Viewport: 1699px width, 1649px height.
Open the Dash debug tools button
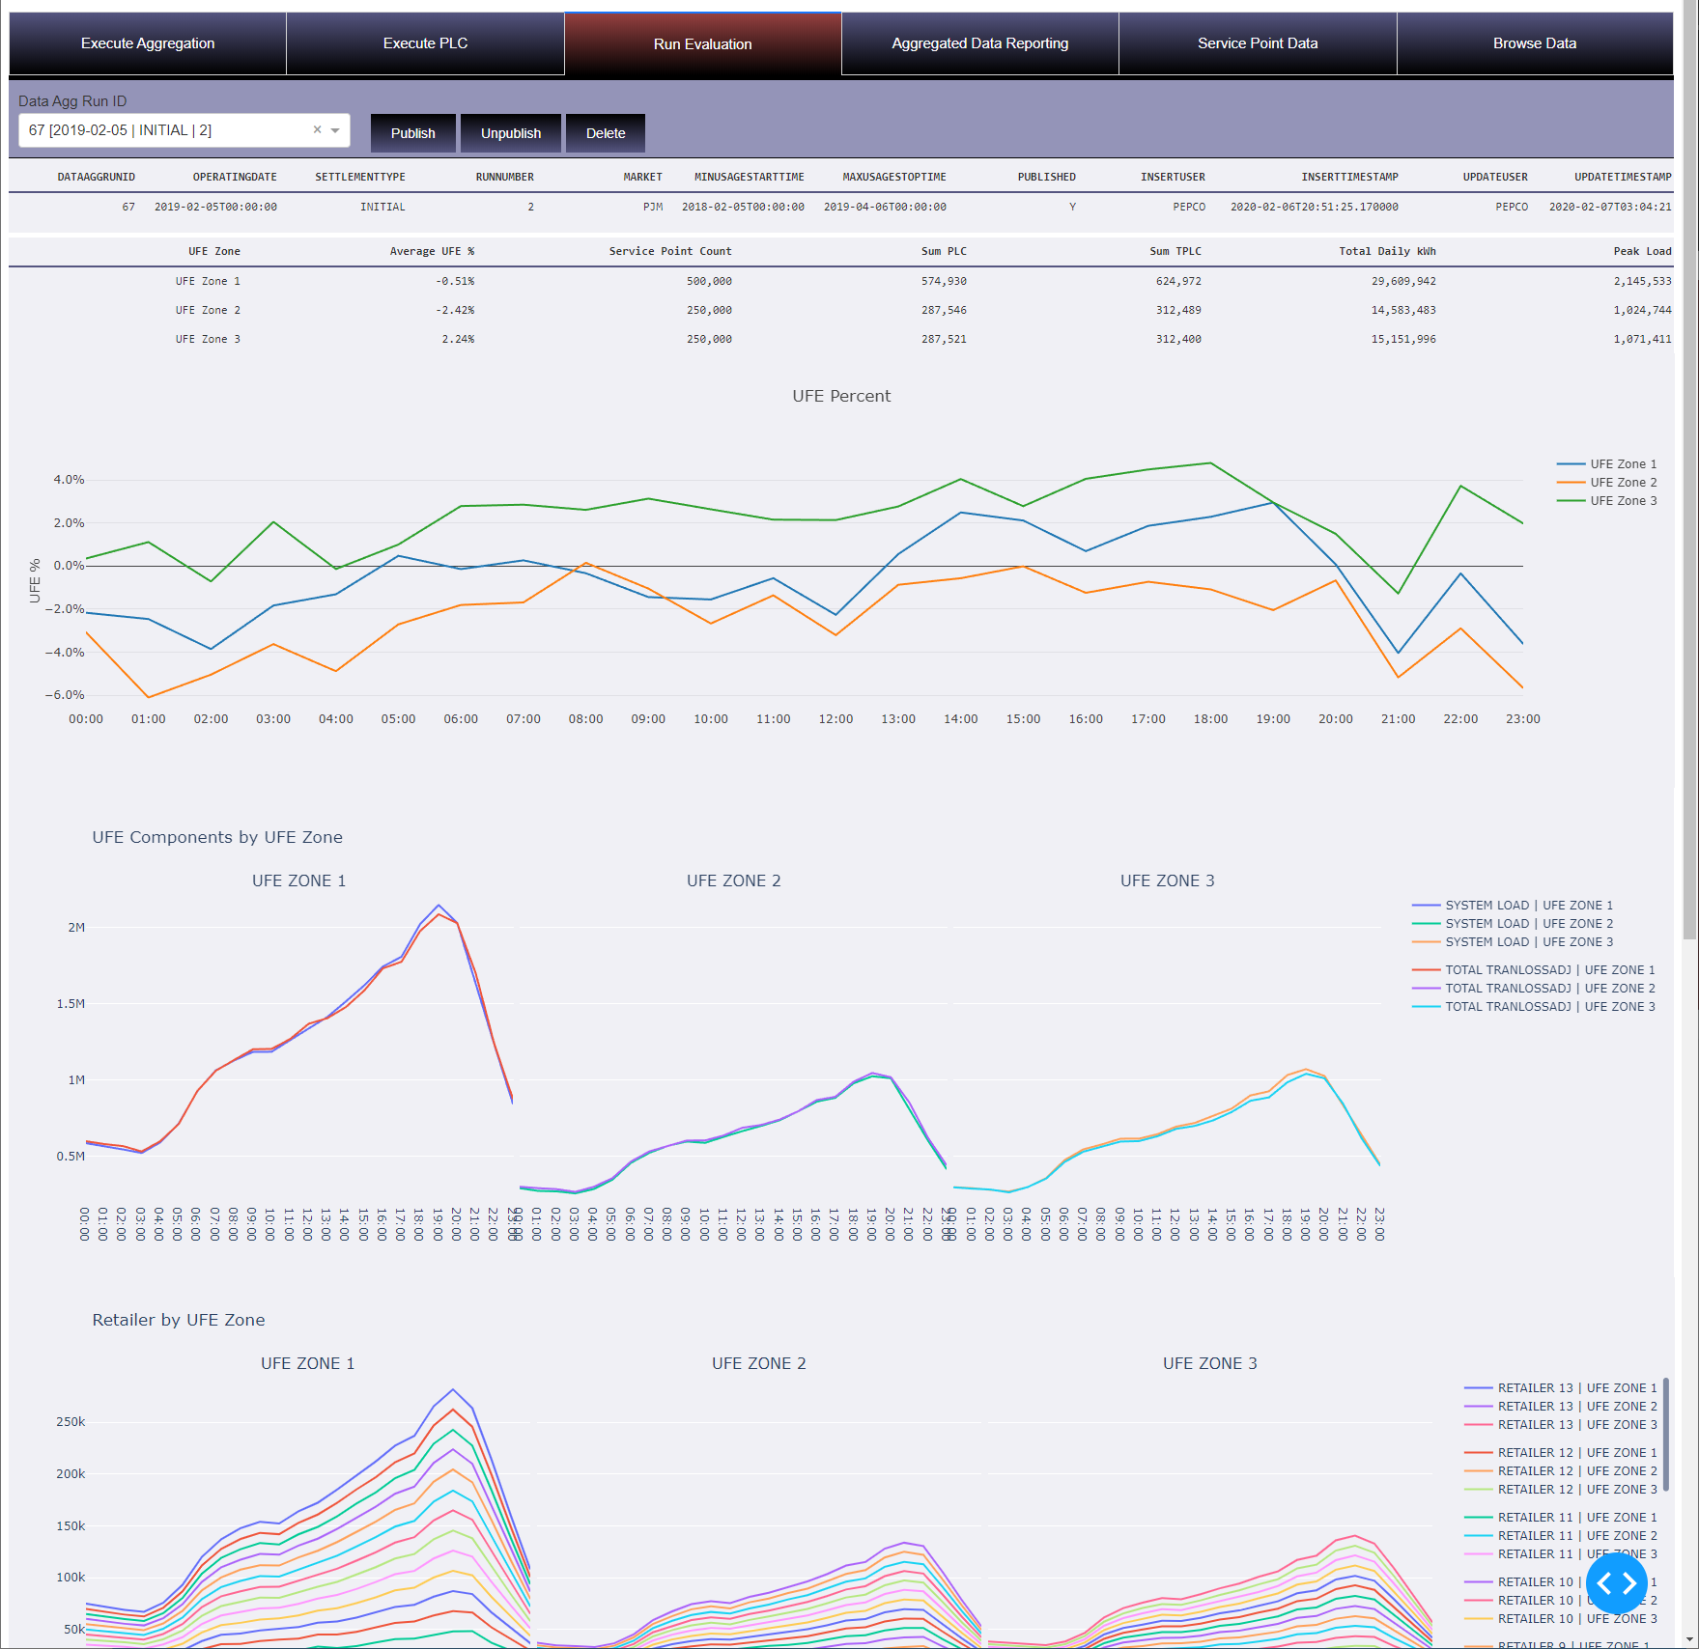(1616, 1582)
